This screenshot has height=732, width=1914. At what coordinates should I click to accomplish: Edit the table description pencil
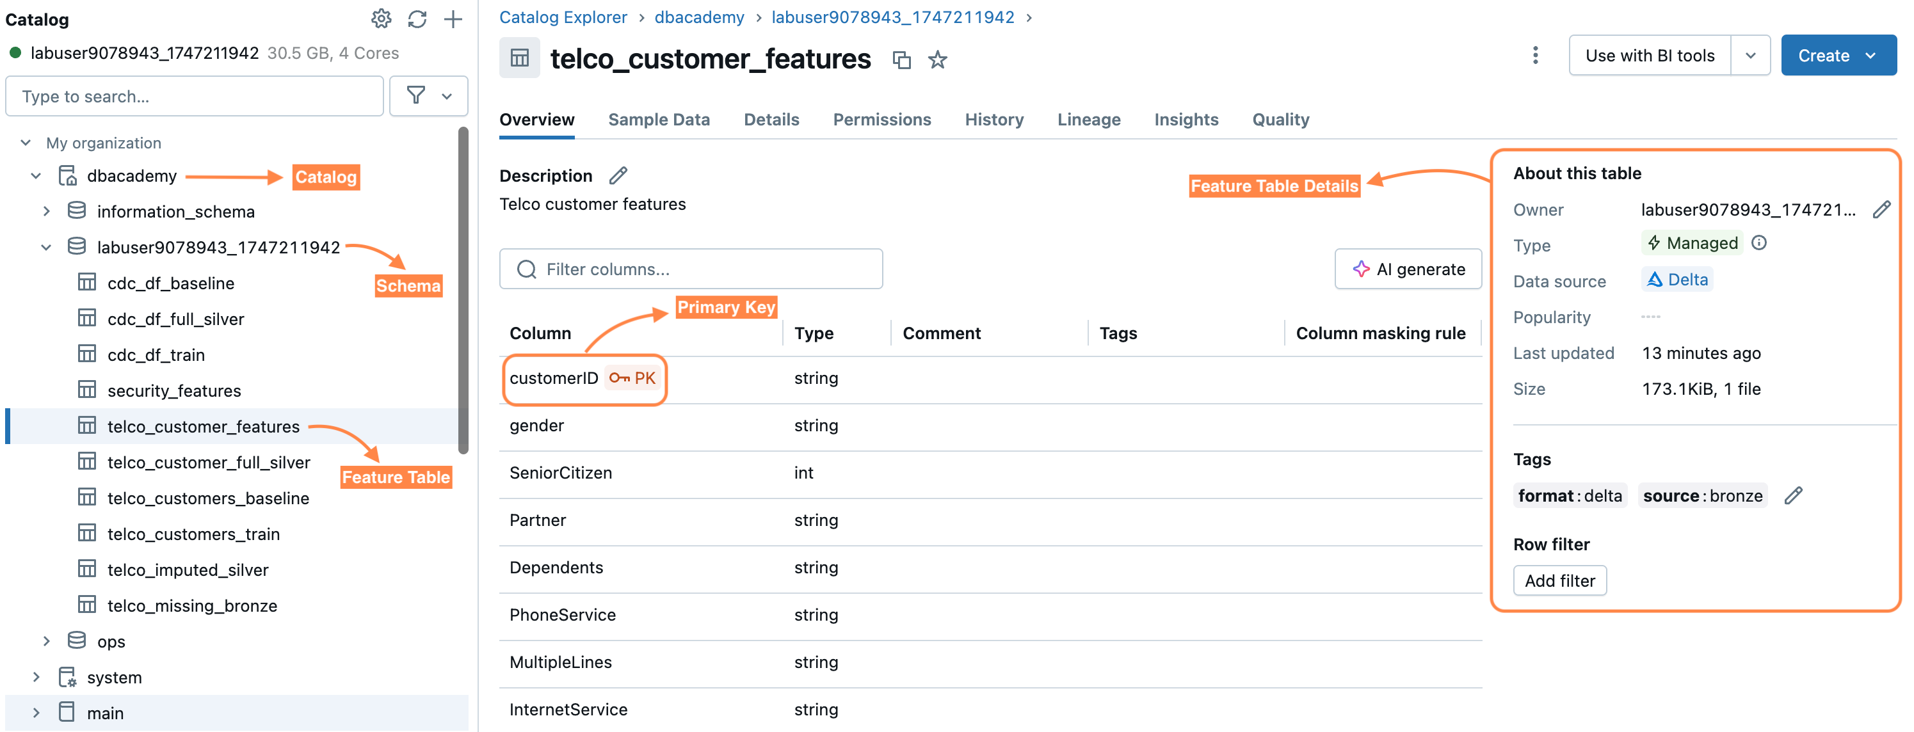click(x=618, y=176)
